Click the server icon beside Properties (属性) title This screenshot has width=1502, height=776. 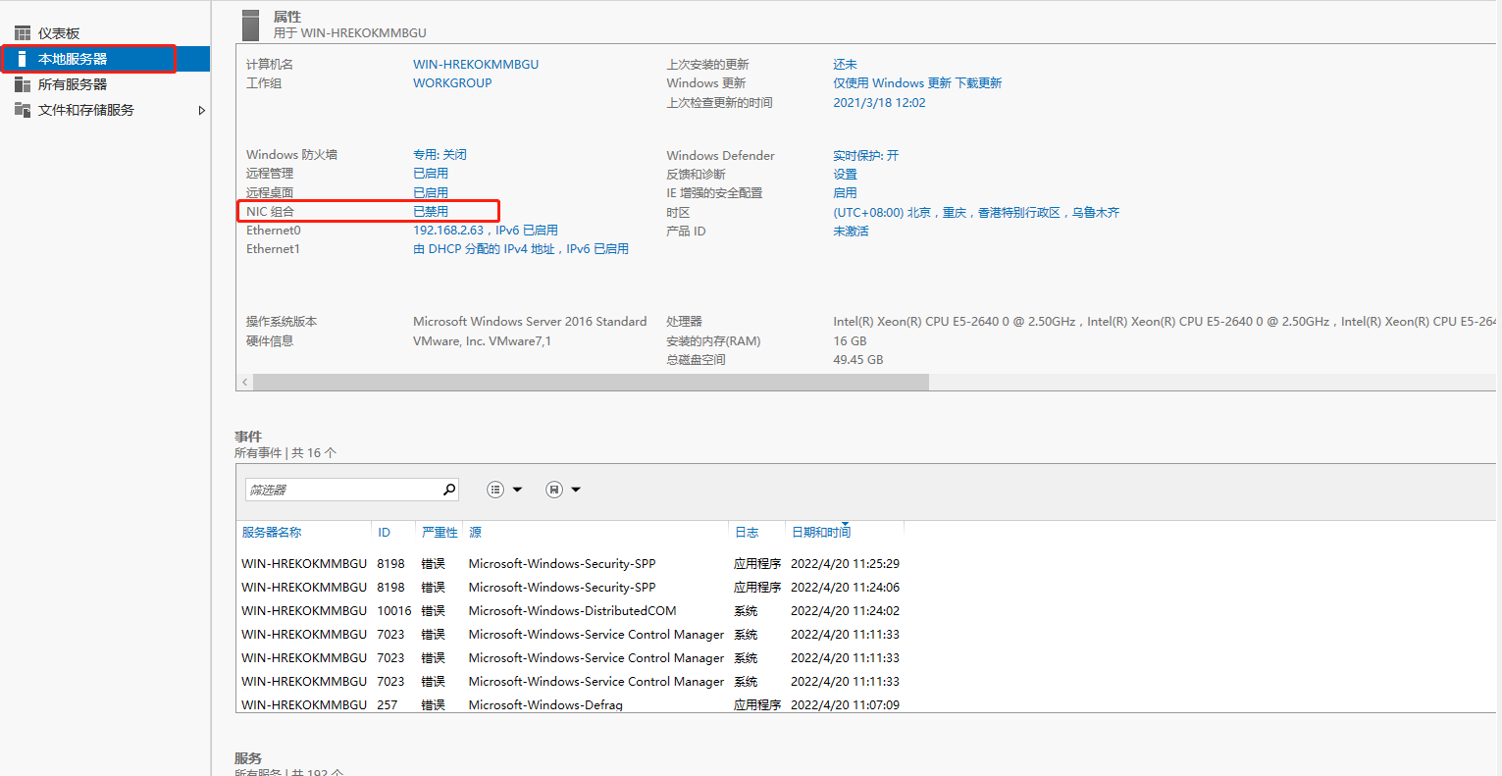pos(251,25)
